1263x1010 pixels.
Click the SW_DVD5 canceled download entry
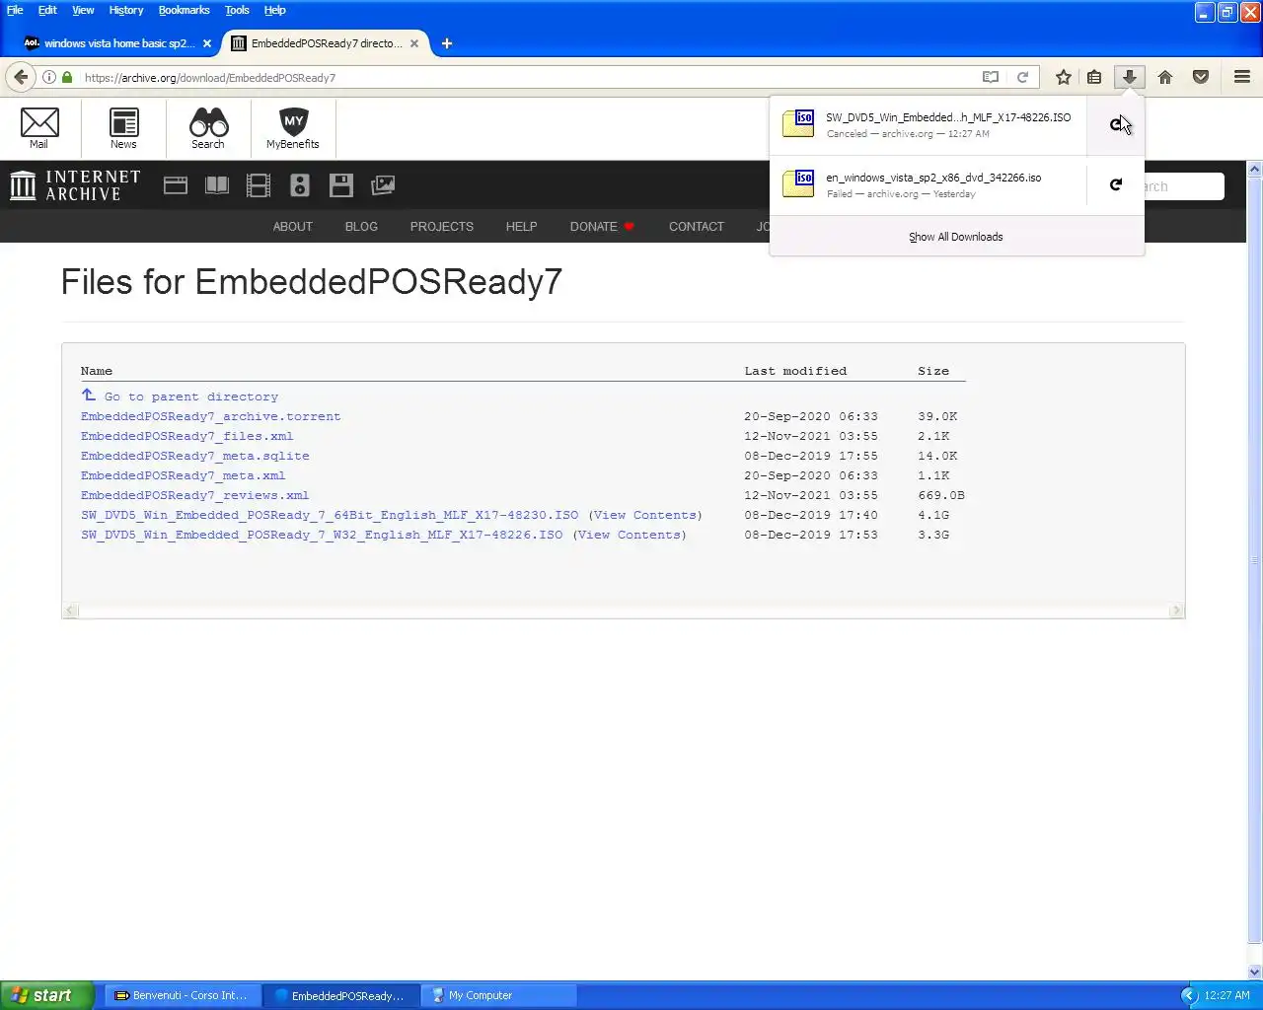point(929,124)
